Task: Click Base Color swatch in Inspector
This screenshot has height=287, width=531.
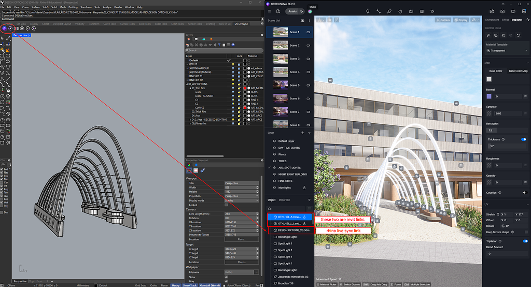Action: point(489,79)
